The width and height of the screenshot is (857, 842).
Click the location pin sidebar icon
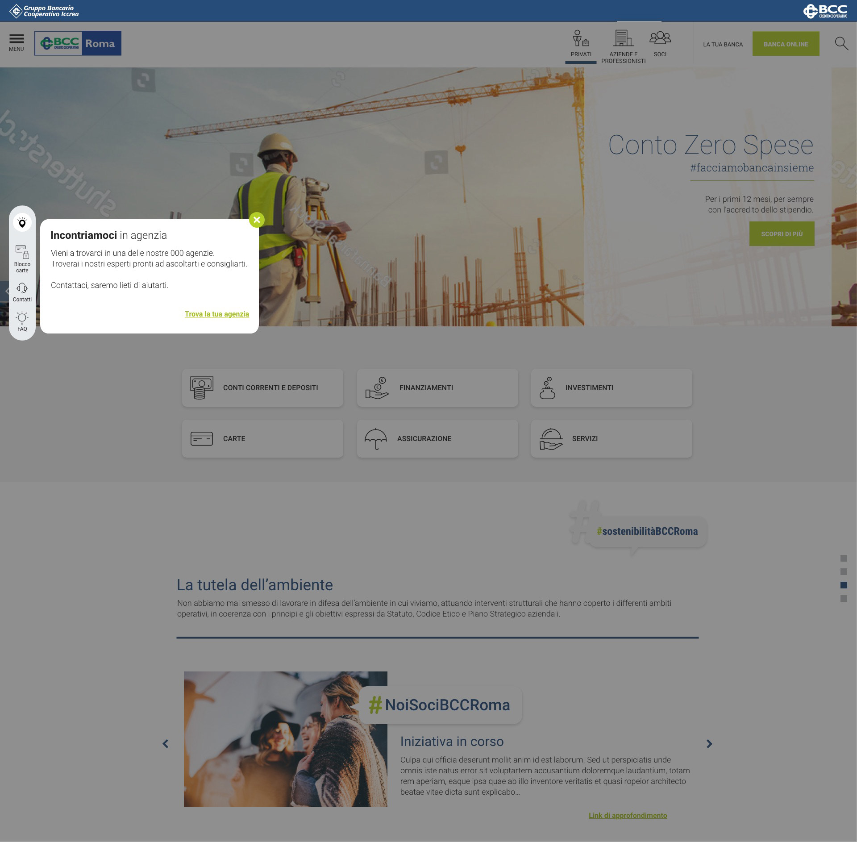(x=22, y=222)
